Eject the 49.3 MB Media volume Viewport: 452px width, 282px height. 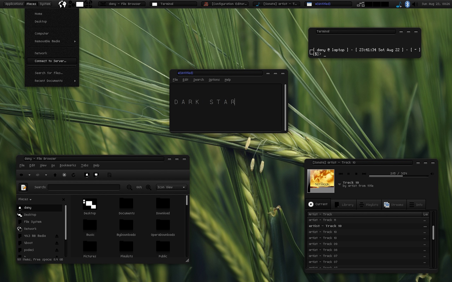(57, 235)
